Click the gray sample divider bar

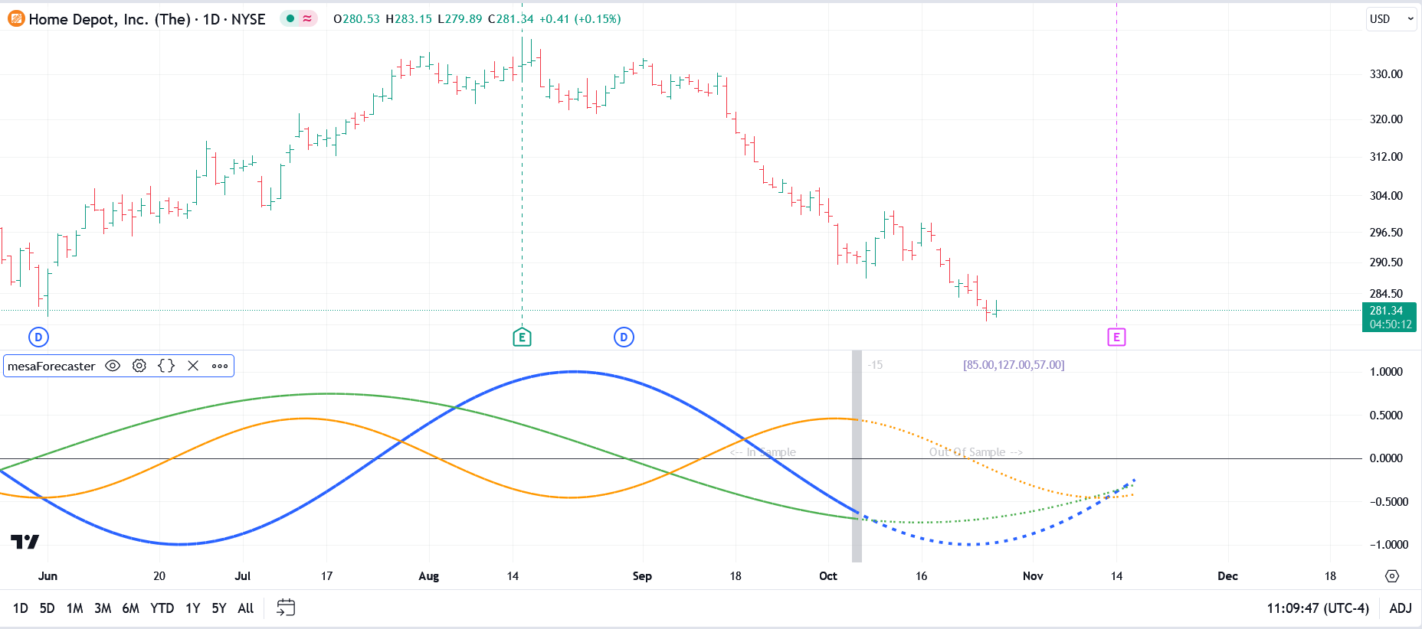point(857,457)
